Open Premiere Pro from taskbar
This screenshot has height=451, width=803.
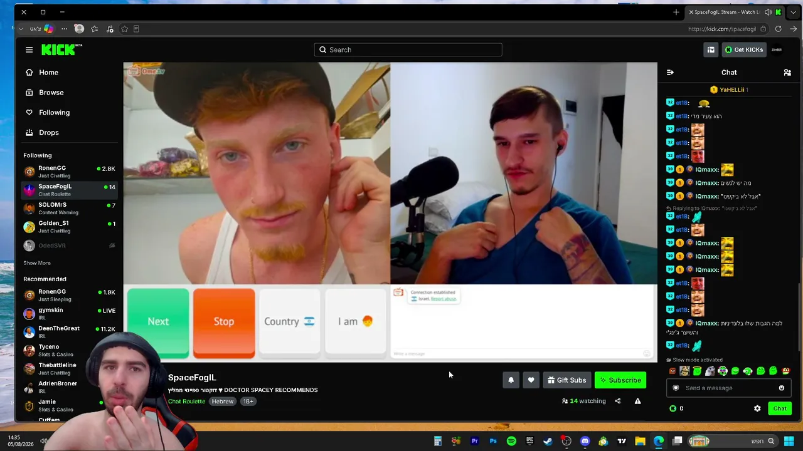coord(474,442)
